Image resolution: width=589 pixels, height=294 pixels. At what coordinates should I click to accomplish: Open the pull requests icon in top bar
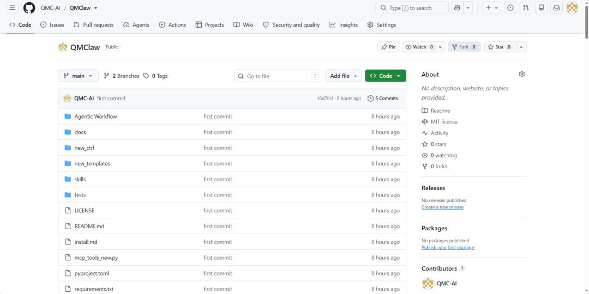526,8
